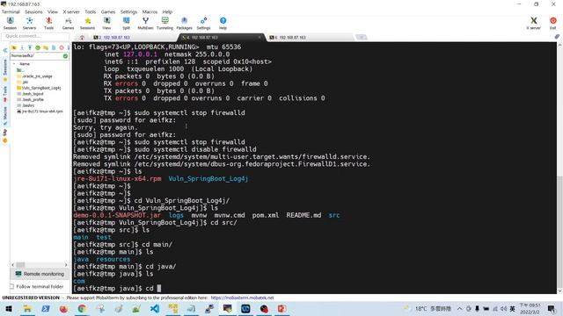Viewport: 563px width, 316px height.
Task: Open the Packages toolbar icon
Action: [x=184, y=24]
